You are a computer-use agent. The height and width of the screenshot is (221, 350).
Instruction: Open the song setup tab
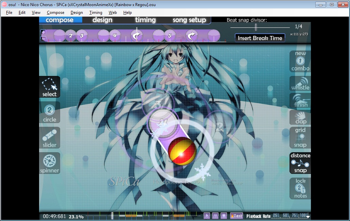coord(189,20)
